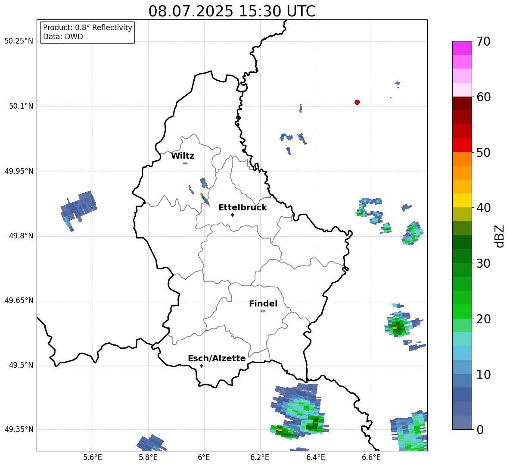Click the 50.25°N latitude label

point(19,41)
